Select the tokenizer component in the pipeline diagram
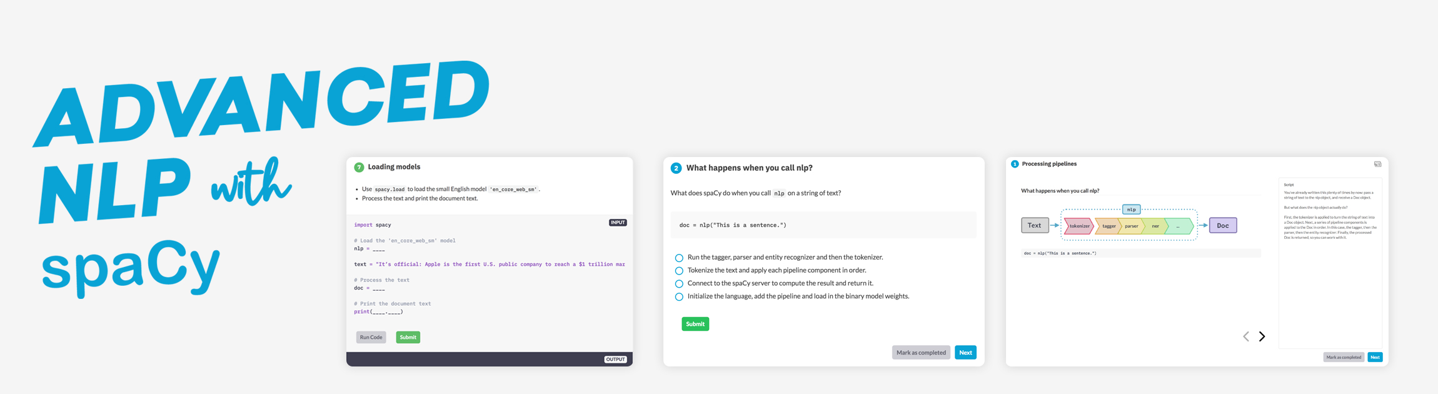1438x394 pixels. click(x=1080, y=226)
